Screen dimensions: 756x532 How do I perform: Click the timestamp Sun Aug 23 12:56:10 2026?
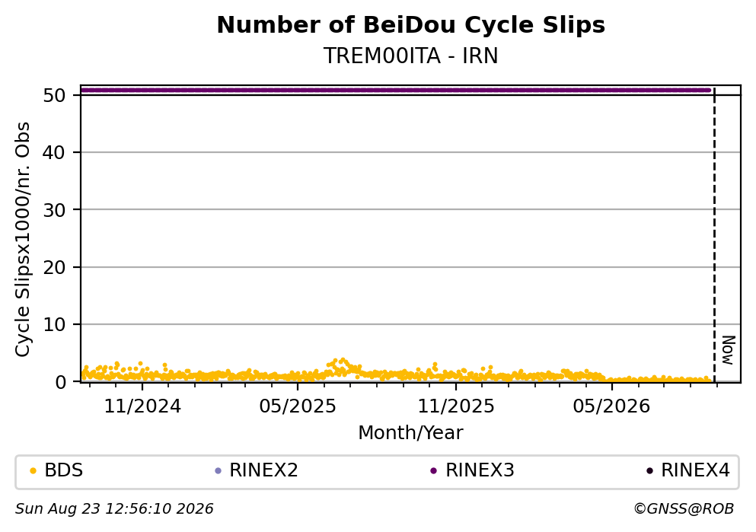(114, 509)
